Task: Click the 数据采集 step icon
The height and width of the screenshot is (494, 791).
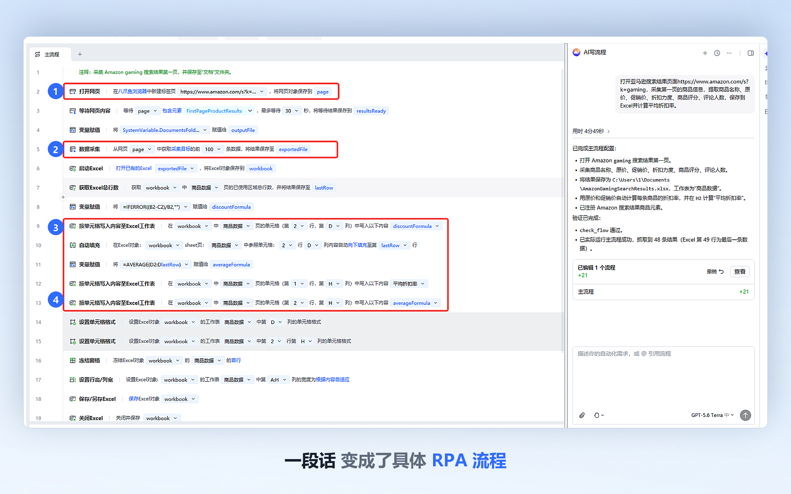Action: (x=73, y=149)
